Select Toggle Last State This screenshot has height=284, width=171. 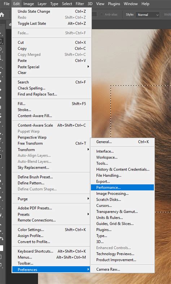click(x=52, y=24)
